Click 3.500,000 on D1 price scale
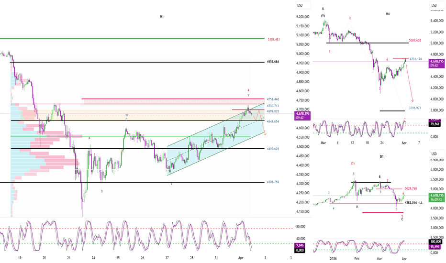Image resolution: width=446 pixels, height=263 pixels. 436,218
